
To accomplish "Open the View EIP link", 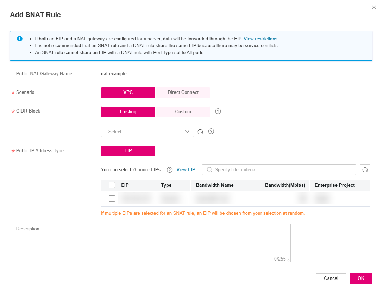I will point(186,169).
